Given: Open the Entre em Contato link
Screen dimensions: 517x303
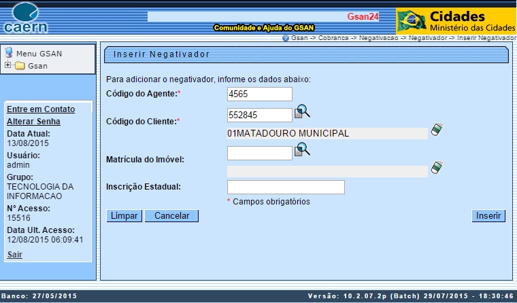Looking at the screenshot, I should [x=40, y=109].
